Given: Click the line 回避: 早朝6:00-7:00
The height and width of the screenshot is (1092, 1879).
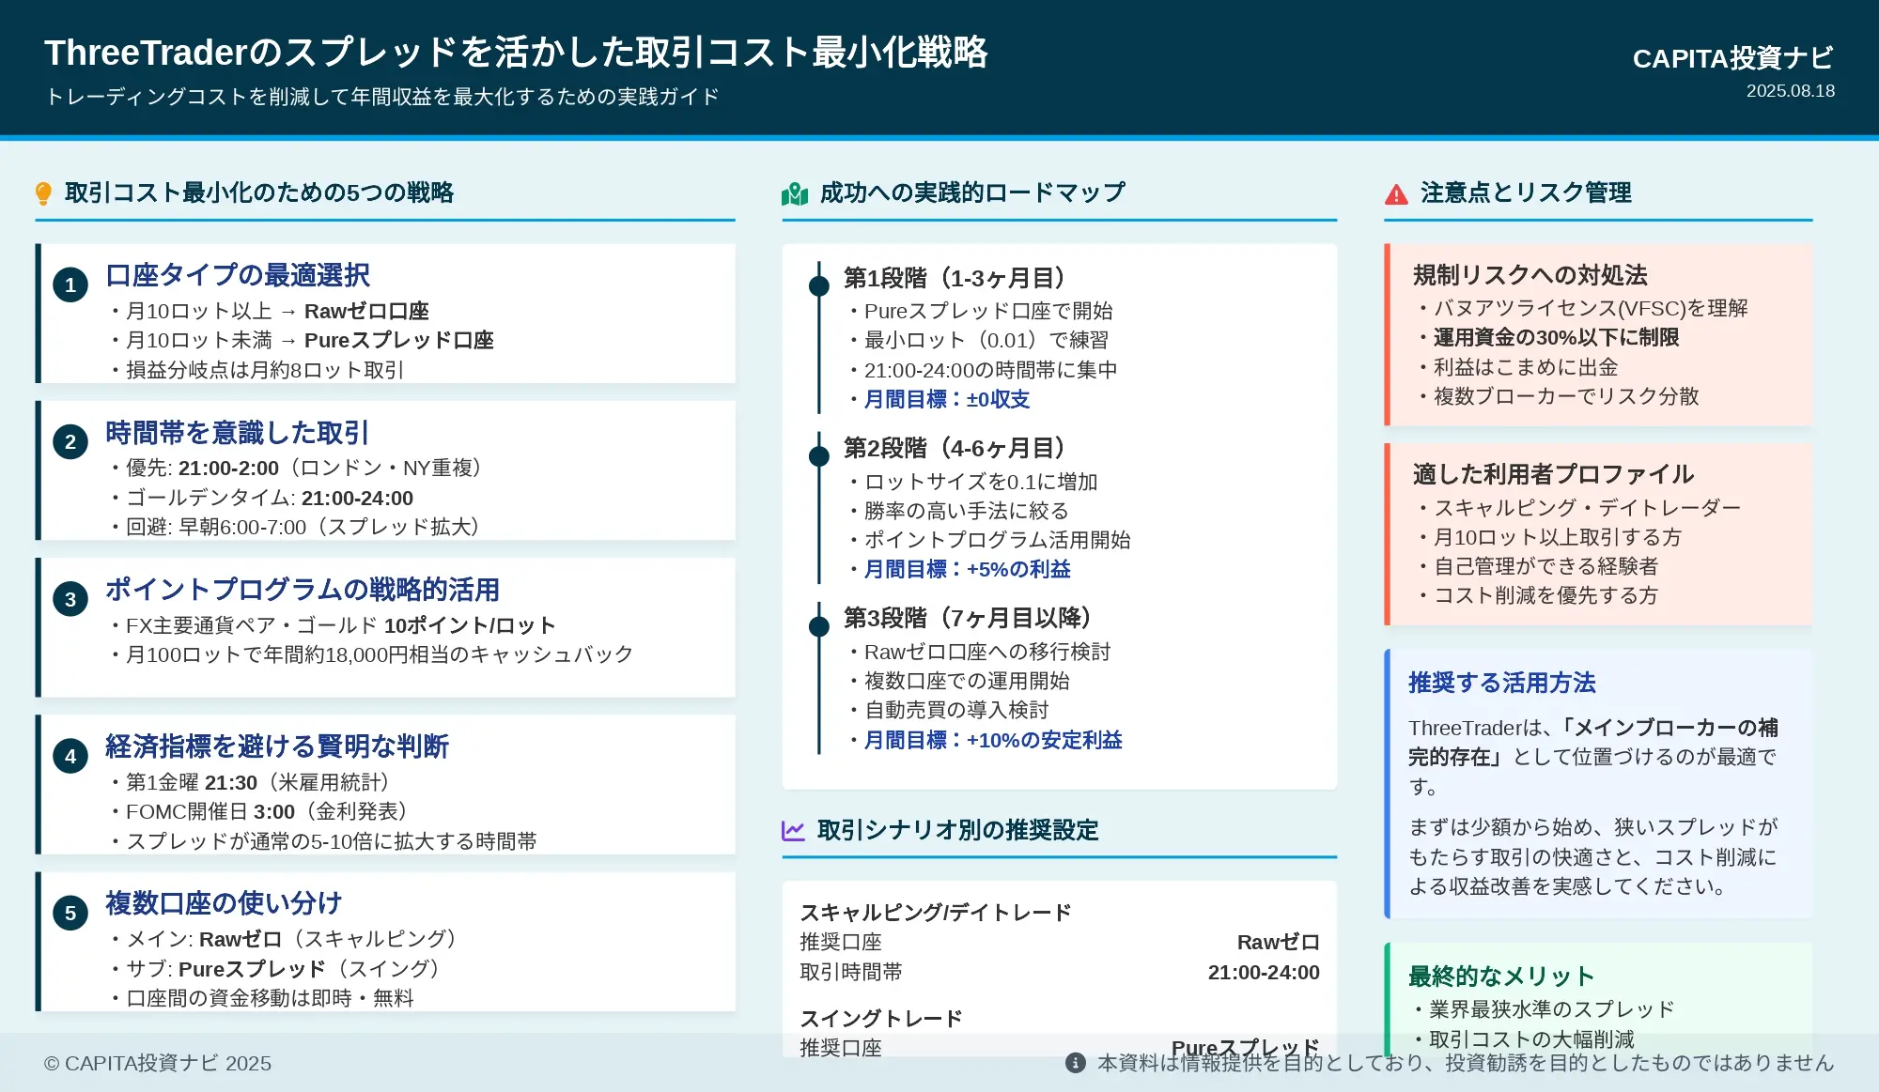Looking at the screenshot, I should [x=296, y=527].
